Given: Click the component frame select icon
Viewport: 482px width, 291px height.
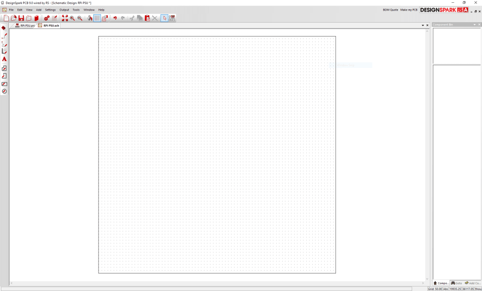Looking at the screenshot, I should tap(172, 18).
